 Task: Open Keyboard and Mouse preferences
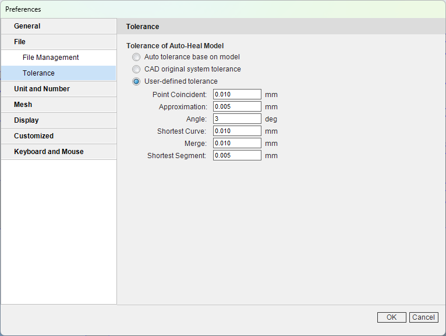(59, 152)
